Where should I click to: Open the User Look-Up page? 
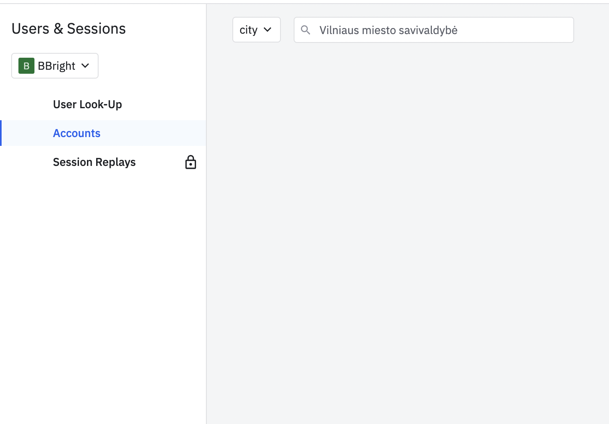tap(87, 105)
